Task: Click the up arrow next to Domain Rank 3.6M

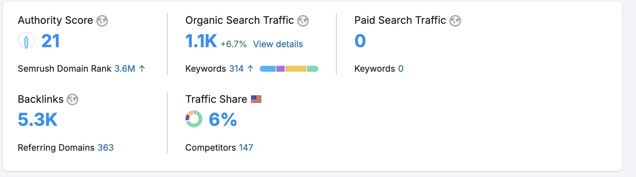Action: [142, 68]
